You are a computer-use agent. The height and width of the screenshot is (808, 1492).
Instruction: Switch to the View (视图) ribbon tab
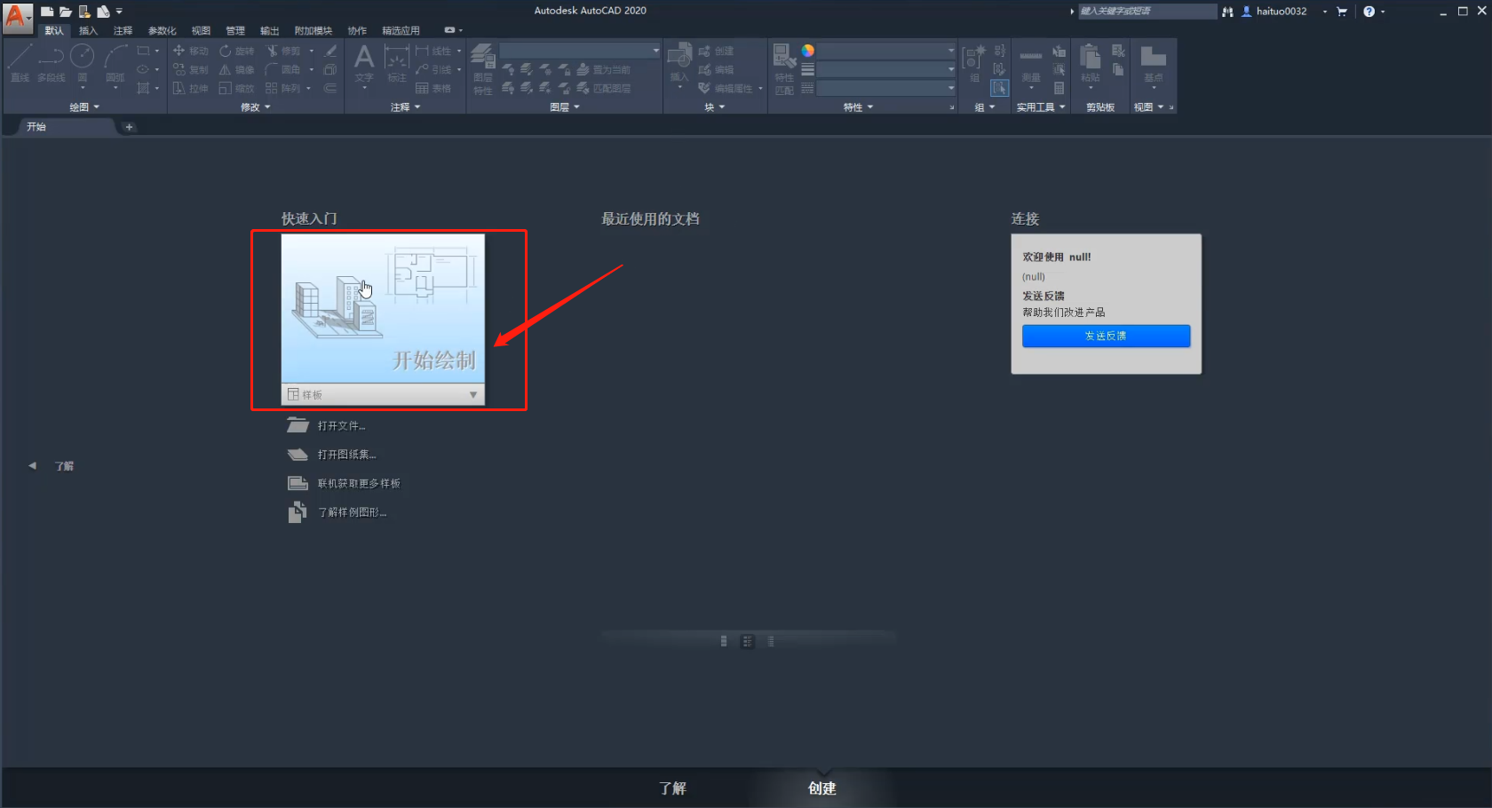coord(202,30)
